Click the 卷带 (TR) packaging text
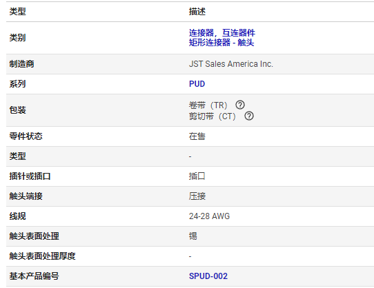 click(208, 105)
